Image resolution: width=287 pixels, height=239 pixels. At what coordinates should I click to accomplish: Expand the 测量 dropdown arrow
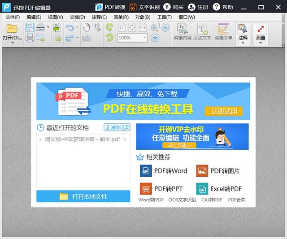point(261,43)
